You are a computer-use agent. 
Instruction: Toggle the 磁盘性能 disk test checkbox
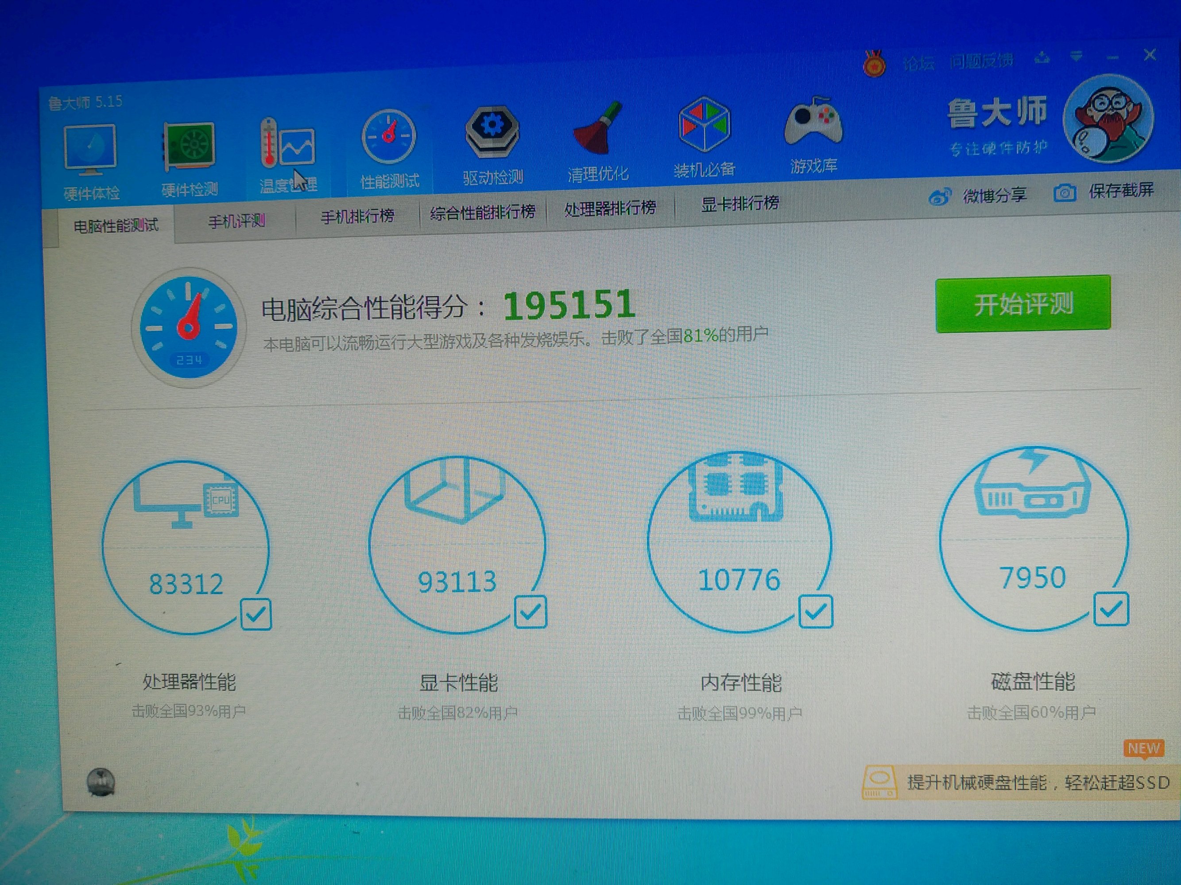coord(1111,609)
